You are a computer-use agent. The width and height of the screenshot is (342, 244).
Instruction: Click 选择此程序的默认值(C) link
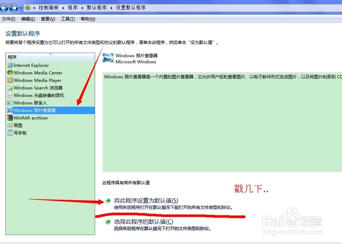point(144,222)
